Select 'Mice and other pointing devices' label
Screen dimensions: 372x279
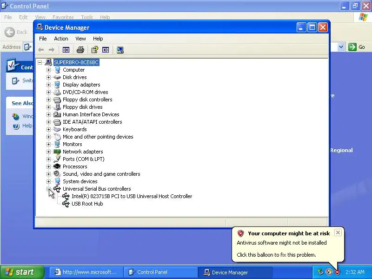98,137
